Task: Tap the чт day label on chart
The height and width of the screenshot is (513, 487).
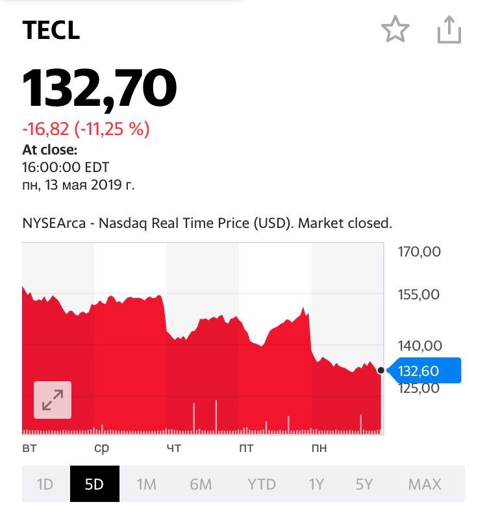Action: (x=174, y=447)
